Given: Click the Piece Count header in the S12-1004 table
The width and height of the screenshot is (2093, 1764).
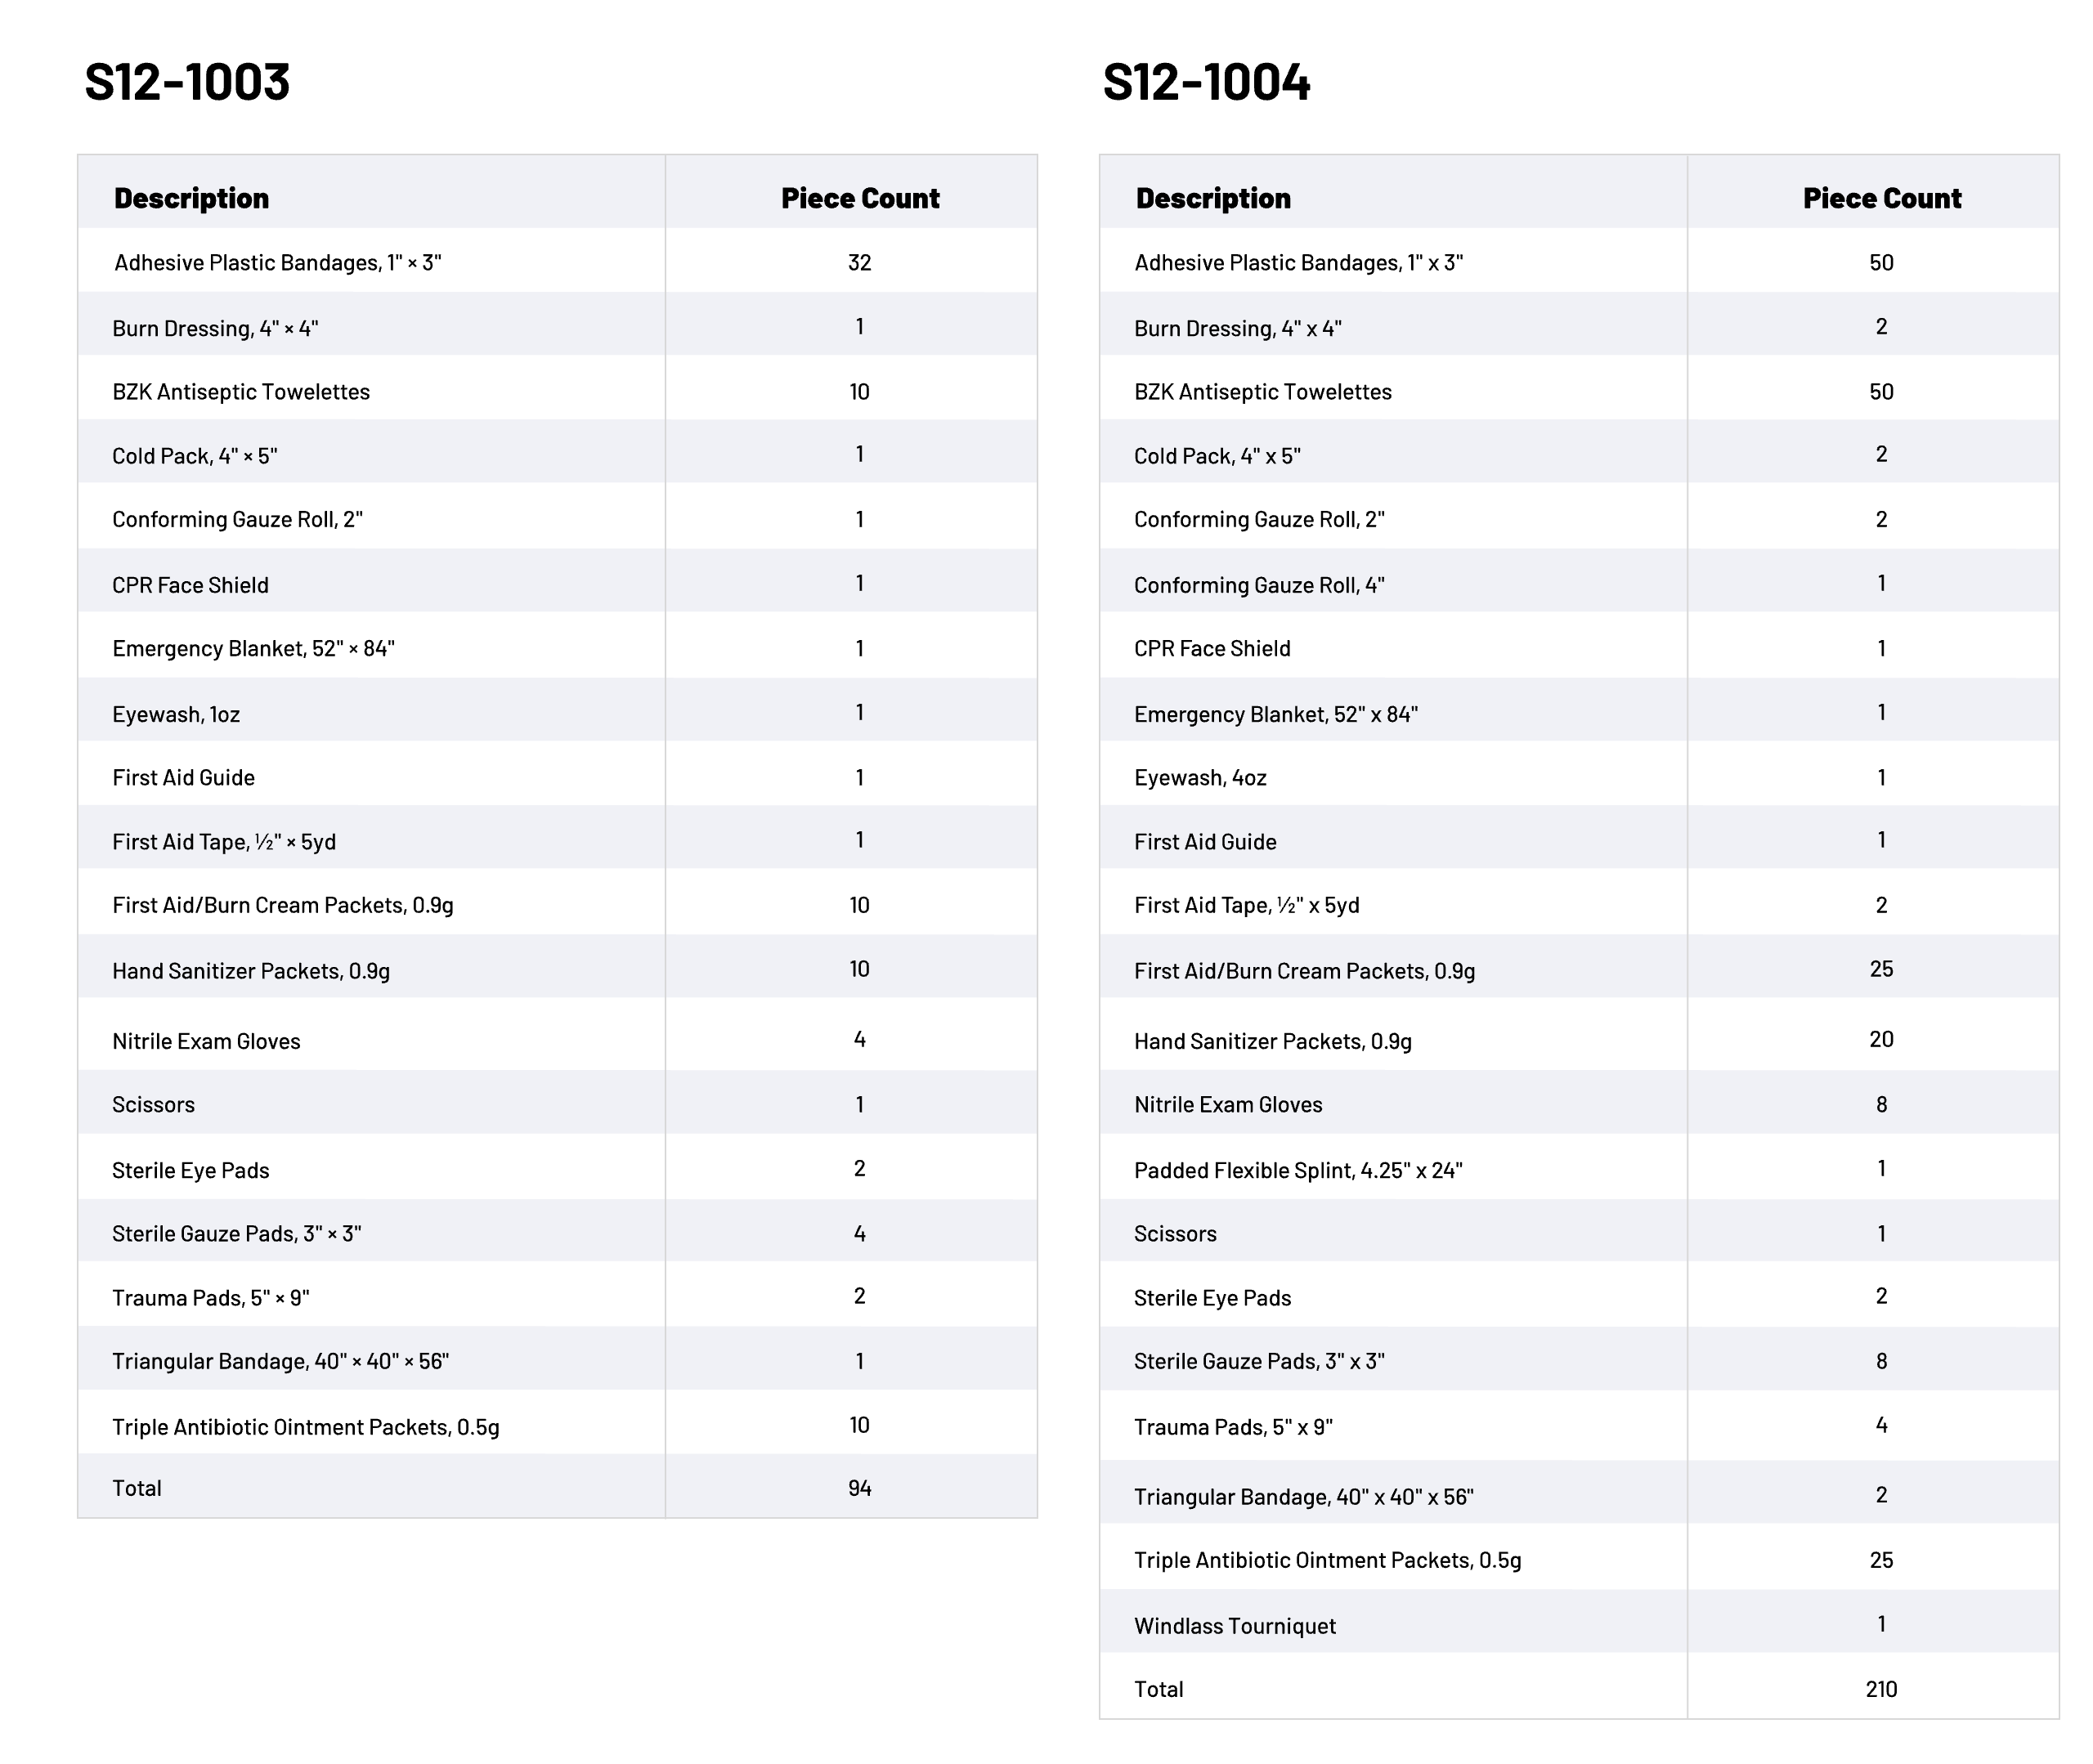Looking at the screenshot, I should tap(1881, 198).
